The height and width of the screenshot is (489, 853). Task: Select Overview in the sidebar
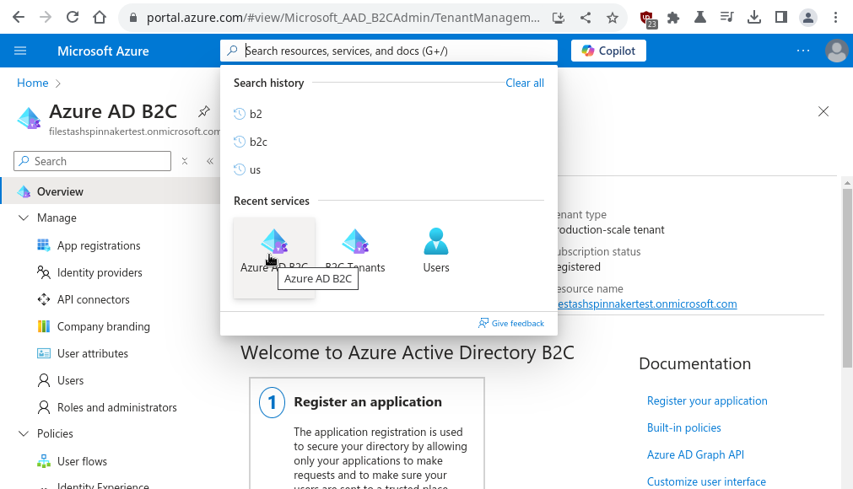click(111, 191)
